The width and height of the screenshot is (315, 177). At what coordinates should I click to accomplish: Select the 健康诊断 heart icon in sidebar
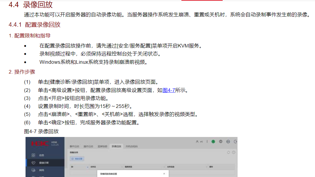pyautogui.click(x=33, y=163)
